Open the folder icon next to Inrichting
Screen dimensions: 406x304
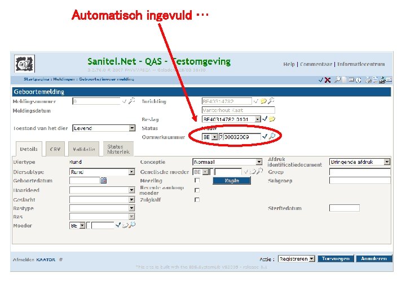coord(263,101)
